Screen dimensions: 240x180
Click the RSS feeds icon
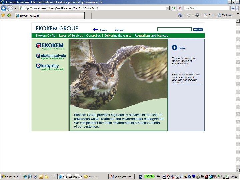pyautogui.click(x=189, y=15)
